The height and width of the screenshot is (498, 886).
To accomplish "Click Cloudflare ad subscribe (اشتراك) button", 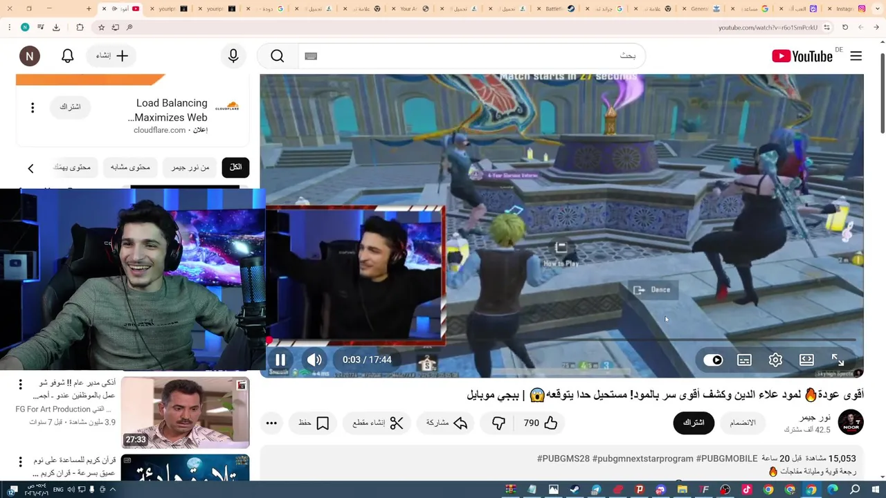I will coord(70,107).
